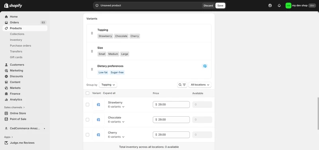Add image to the Chocolate variant

98,119
